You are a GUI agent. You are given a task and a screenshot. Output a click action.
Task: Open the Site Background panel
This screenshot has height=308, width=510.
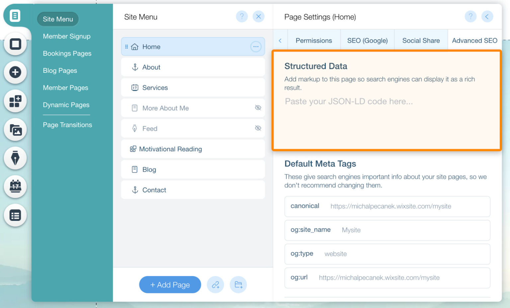pos(15,44)
